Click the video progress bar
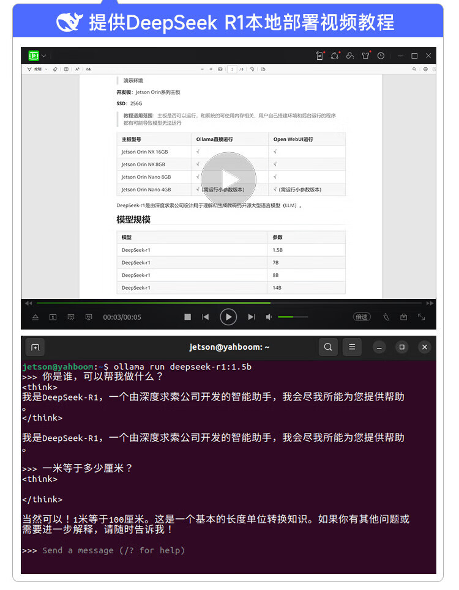 click(x=229, y=303)
